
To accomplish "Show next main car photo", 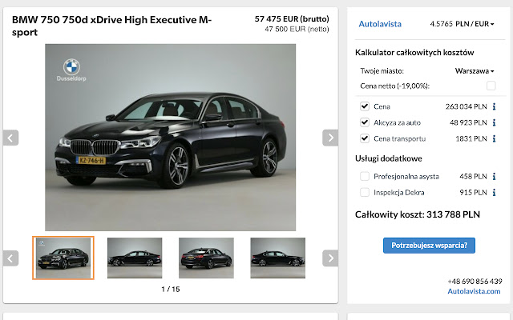I will coord(330,138).
